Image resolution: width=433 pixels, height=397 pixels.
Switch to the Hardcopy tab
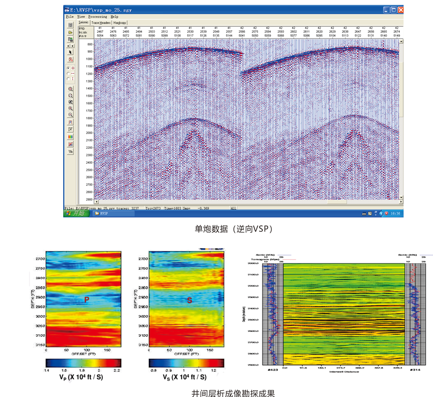click(120, 23)
